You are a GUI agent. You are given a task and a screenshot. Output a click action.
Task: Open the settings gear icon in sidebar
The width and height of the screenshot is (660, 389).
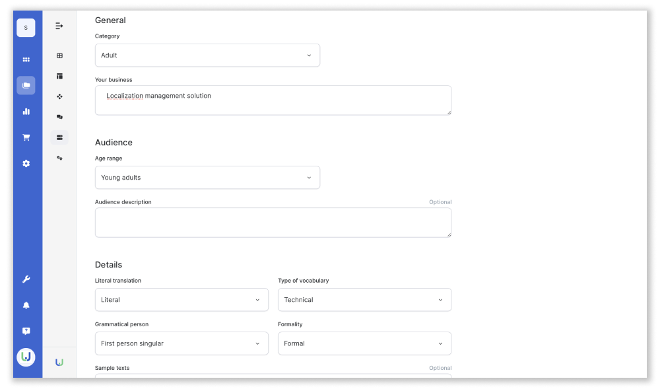point(26,163)
